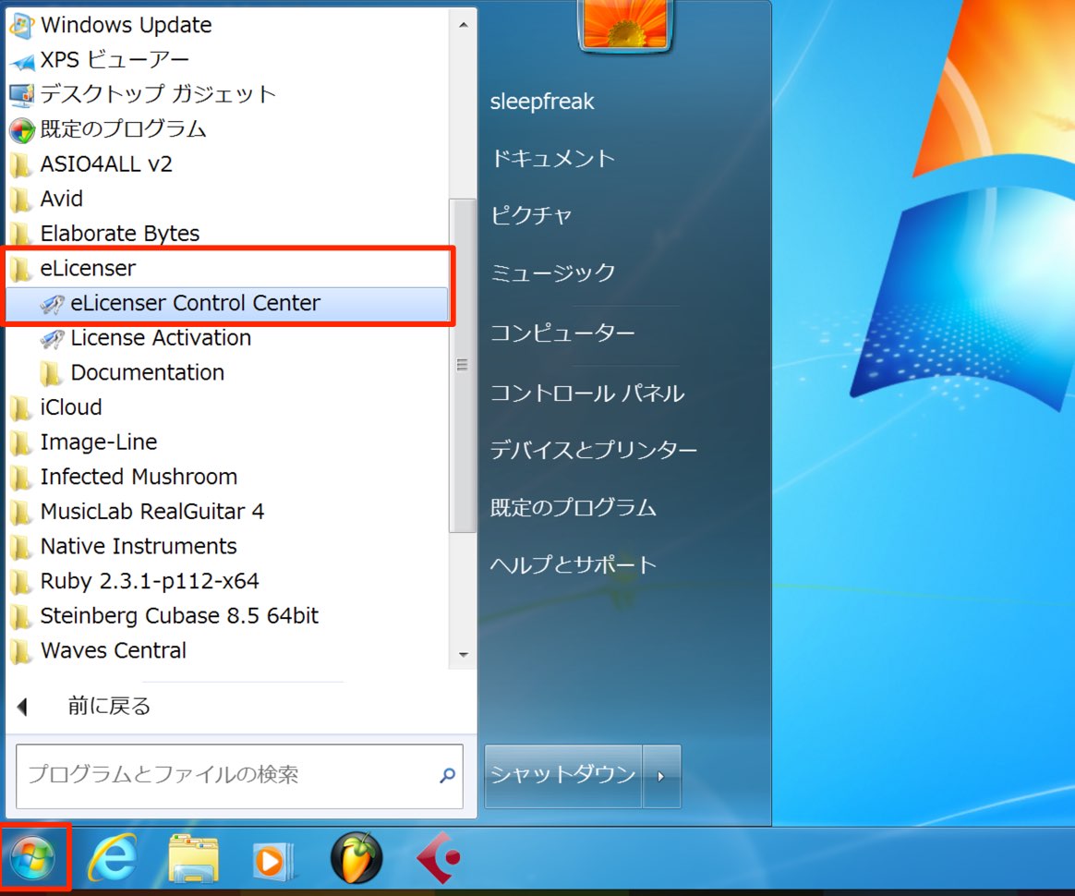1075x896 pixels.
Task: Click the scrollbar up arrow
Action: pyautogui.click(x=464, y=25)
